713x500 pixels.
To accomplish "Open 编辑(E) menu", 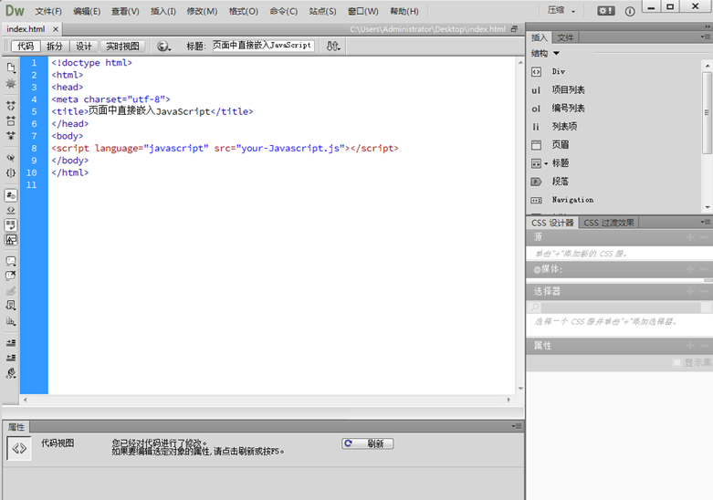I will [x=87, y=11].
